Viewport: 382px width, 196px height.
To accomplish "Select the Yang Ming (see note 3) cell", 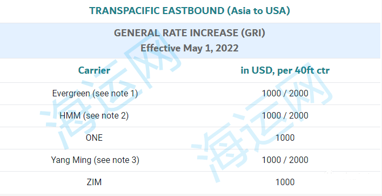I will (95, 160).
